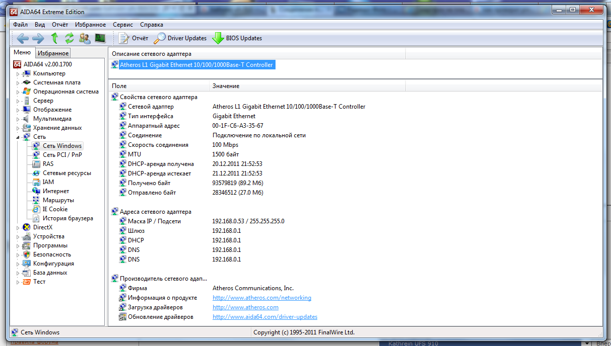
Task: Expand the Операционная система tree node
Action: click(x=18, y=92)
